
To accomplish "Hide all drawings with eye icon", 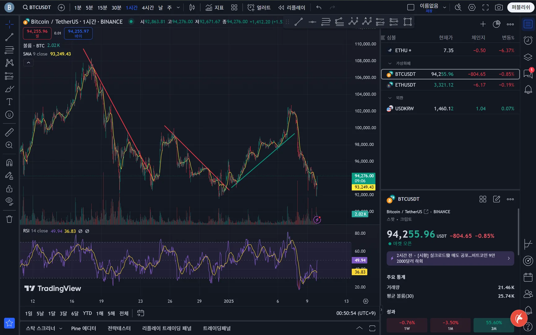I will [9, 202].
